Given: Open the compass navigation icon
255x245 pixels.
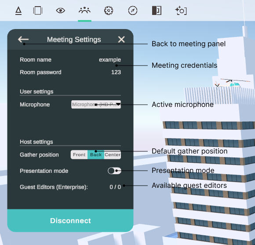Looking at the screenshot, I should (133, 11).
